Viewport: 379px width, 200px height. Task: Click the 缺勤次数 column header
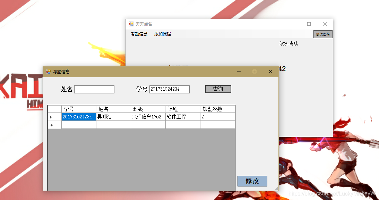[x=217, y=109]
